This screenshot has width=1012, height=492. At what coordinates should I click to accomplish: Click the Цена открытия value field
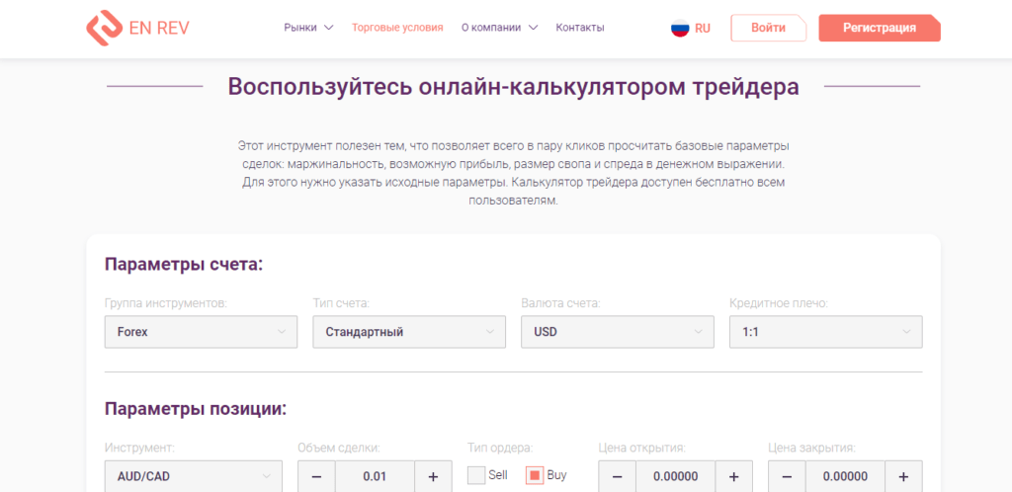click(676, 476)
